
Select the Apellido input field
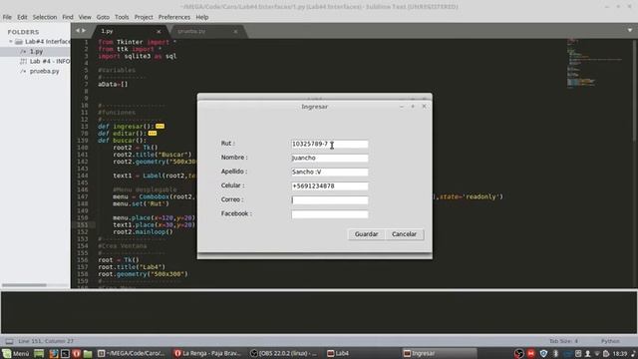click(330, 172)
